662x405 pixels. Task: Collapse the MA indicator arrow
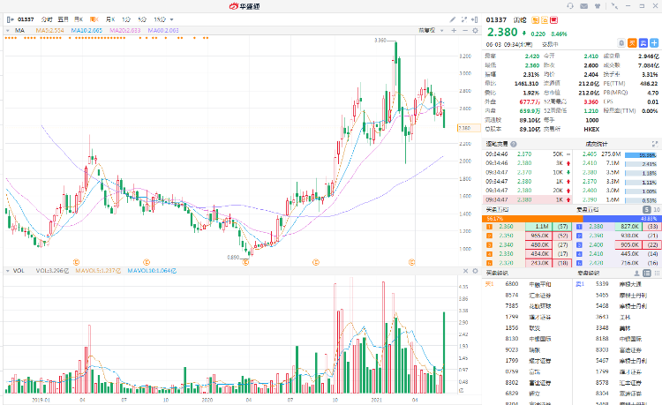pyautogui.click(x=9, y=31)
